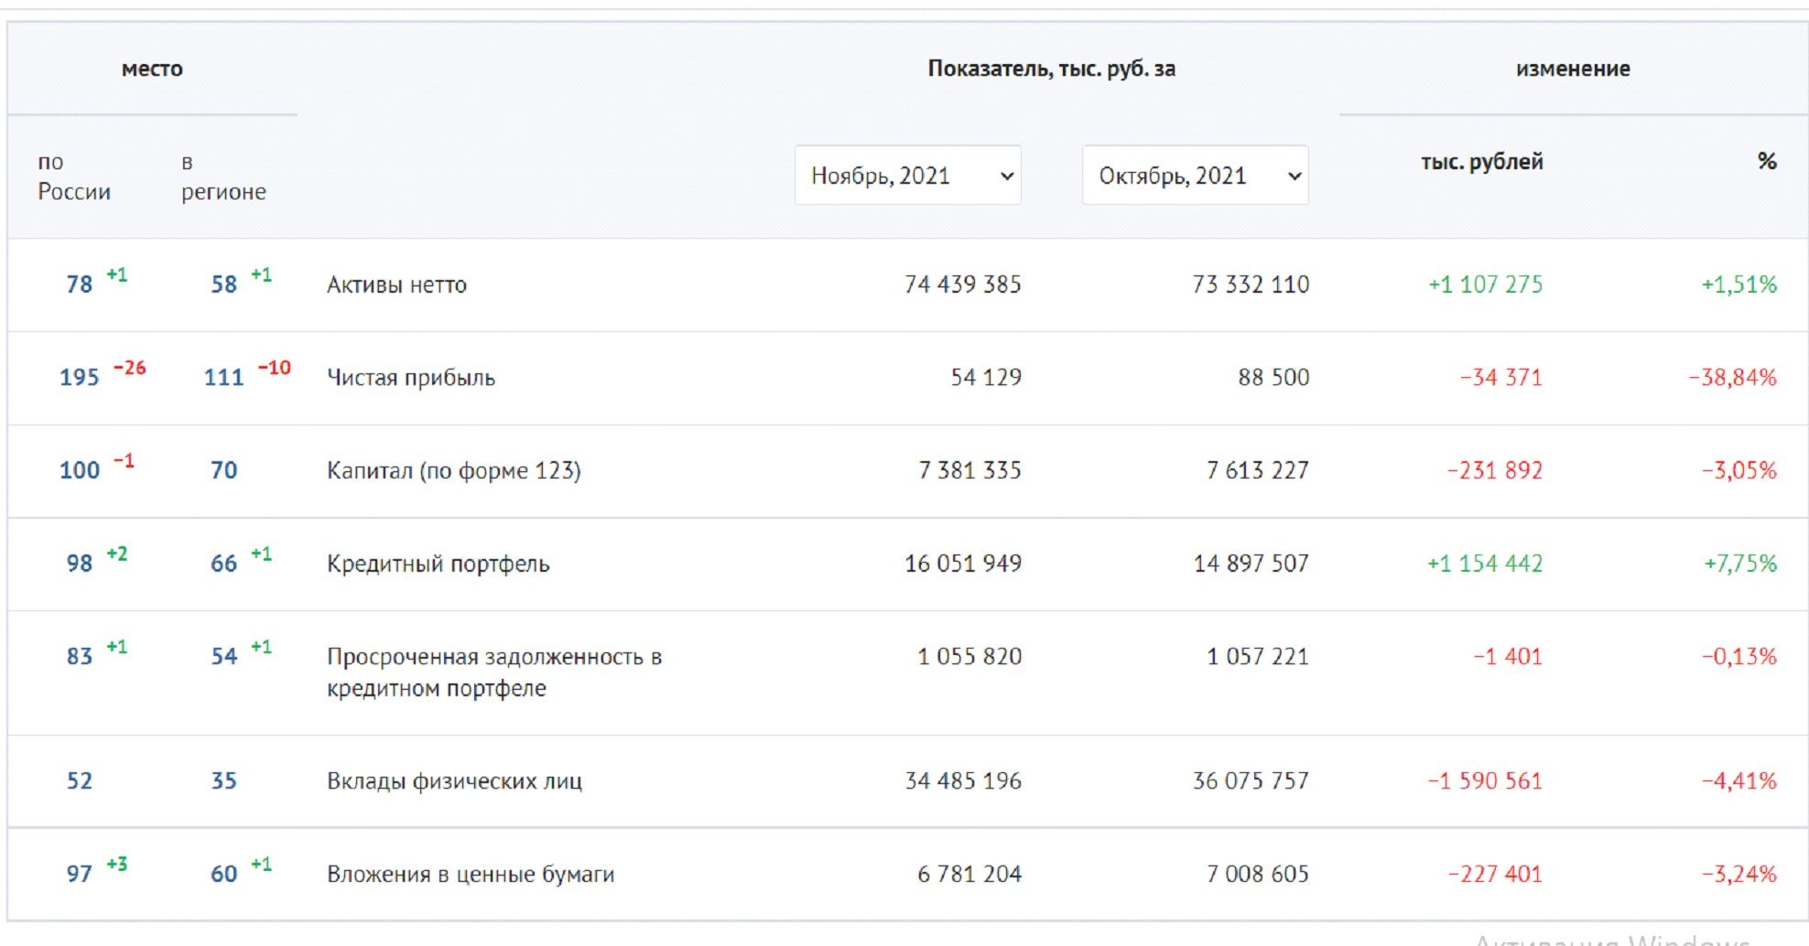Click the % column header
1809x946 pixels.
coord(1767,161)
